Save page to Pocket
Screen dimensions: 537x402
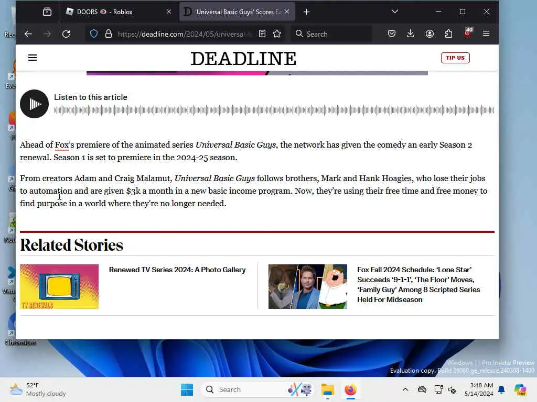[392, 34]
